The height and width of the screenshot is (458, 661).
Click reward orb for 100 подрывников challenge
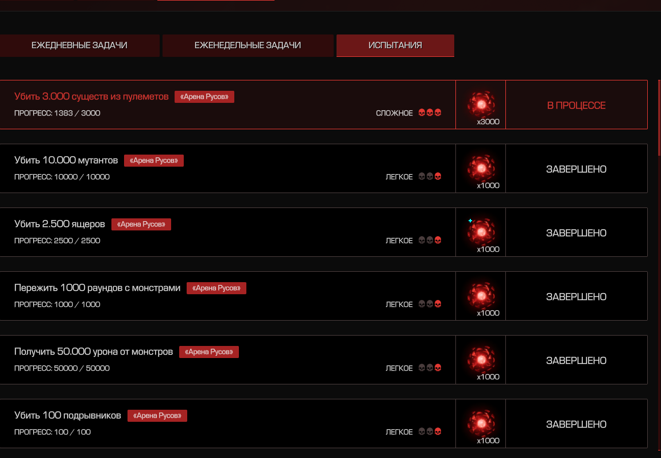pos(481,422)
